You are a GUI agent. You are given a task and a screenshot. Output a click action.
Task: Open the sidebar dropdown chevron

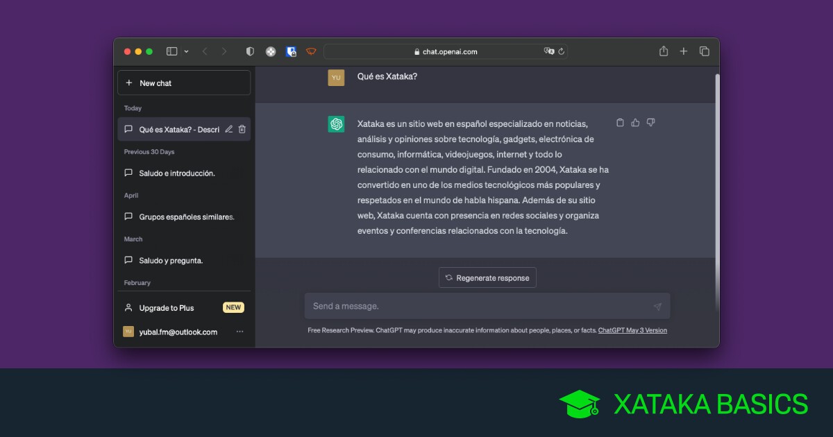point(186,51)
